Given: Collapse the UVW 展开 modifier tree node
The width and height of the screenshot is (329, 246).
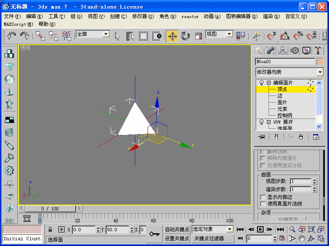Looking at the screenshot, I should pos(269,122).
